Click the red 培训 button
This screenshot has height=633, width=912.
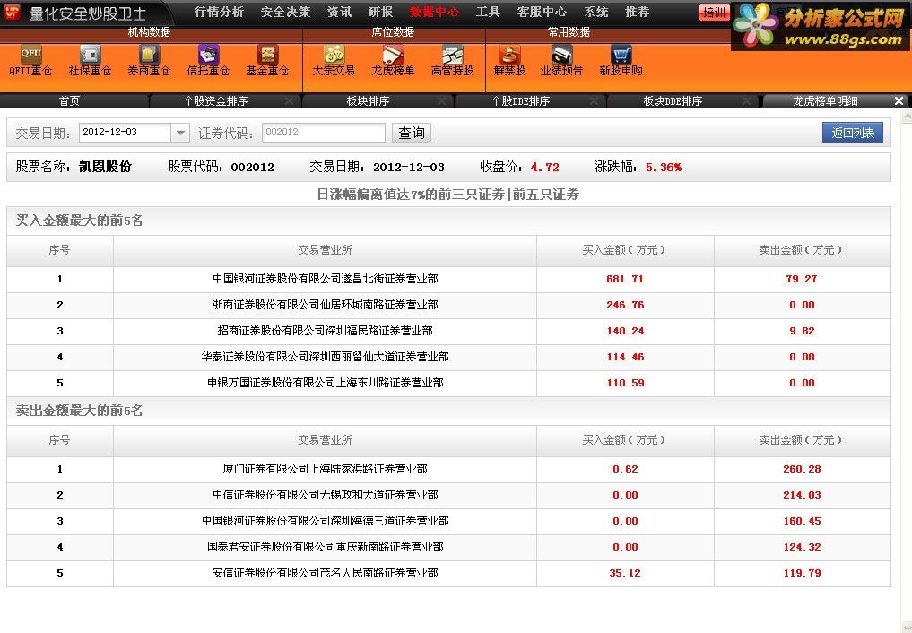[714, 13]
